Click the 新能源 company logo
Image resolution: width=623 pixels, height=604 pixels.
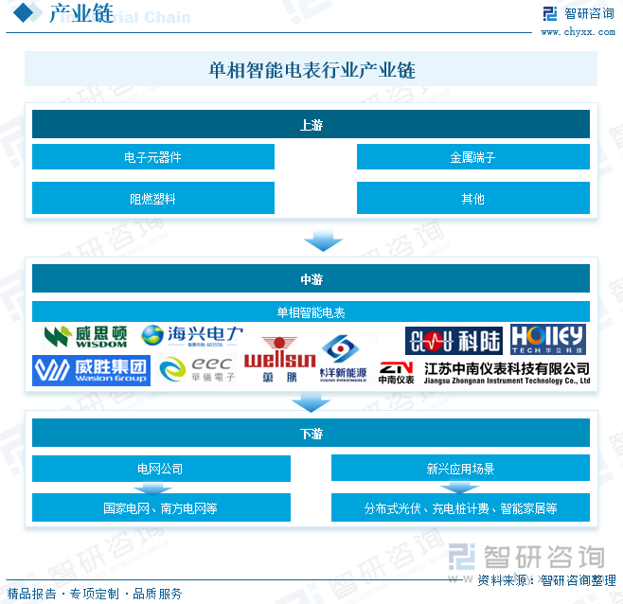[343, 359]
